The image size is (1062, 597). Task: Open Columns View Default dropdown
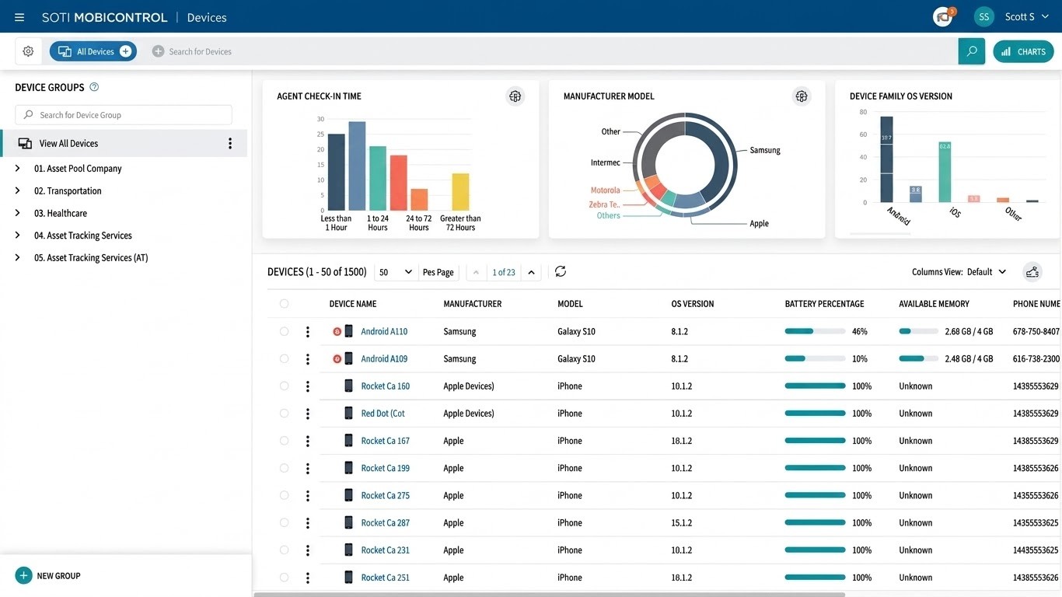coord(987,272)
